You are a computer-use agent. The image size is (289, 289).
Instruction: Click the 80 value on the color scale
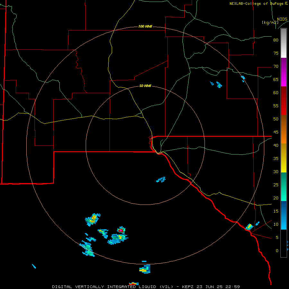(276, 40)
